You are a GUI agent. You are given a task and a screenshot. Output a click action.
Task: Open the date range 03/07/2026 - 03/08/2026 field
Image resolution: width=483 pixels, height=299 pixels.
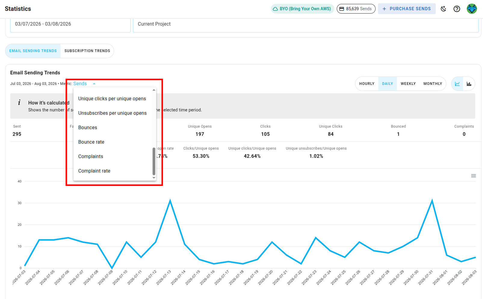[x=70, y=25]
